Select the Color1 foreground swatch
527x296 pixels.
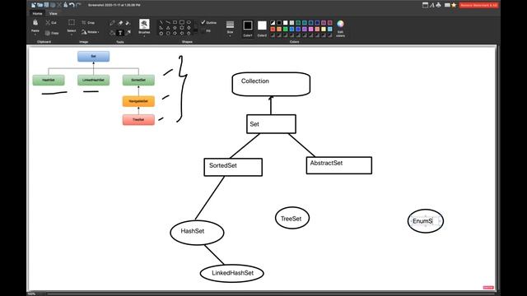click(248, 25)
